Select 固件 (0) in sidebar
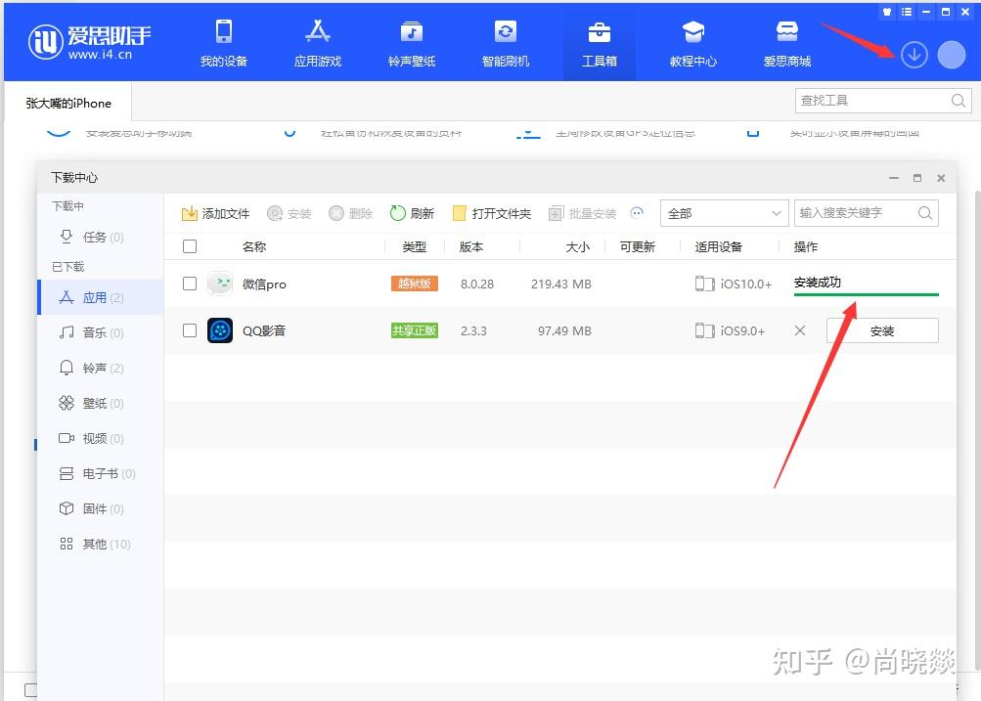 [x=102, y=508]
